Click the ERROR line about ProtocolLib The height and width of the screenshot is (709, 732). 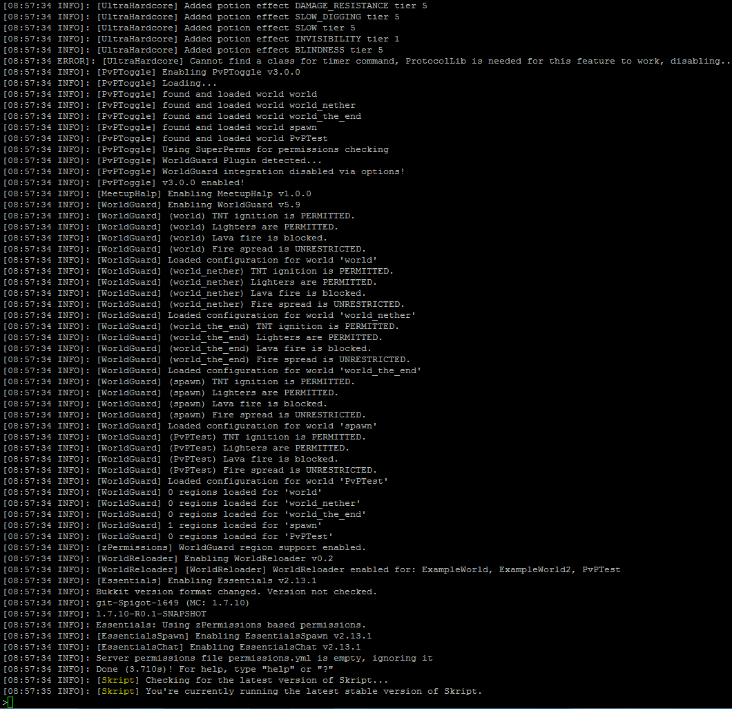coord(367,62)
